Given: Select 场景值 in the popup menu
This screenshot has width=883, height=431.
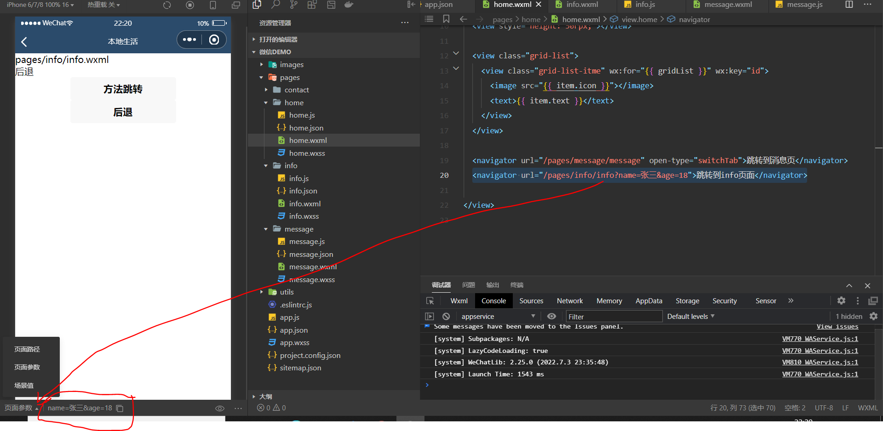Looking at the screenshot, I should click(24, 386).
